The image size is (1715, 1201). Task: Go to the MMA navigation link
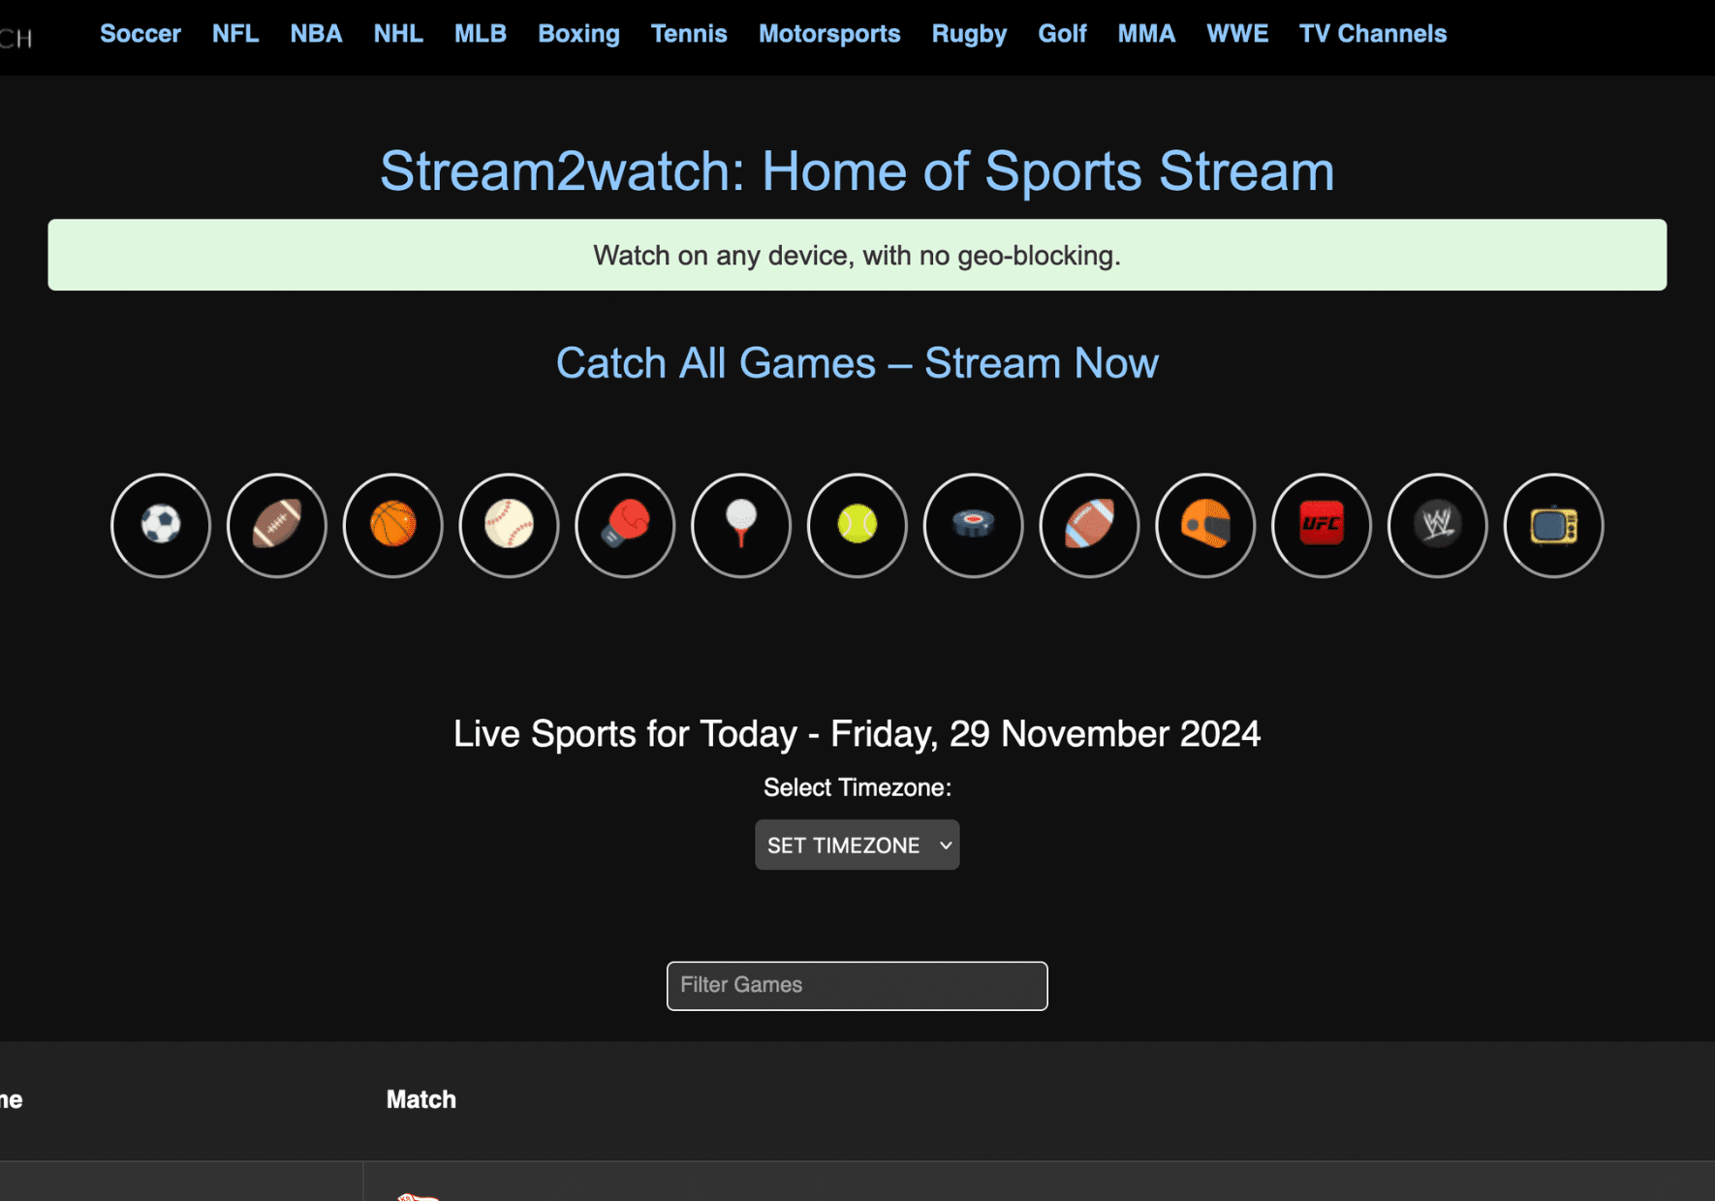pyautogui.click(x=1146, y=34)
